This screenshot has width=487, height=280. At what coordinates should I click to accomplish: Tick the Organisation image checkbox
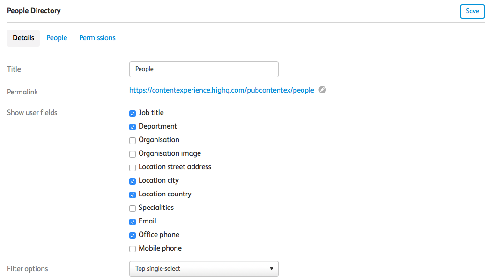pos(133,154)
